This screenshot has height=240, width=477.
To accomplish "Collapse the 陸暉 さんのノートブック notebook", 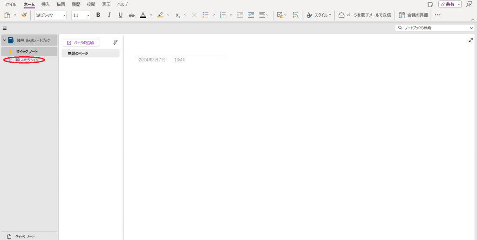I will (x=5, y=40).
